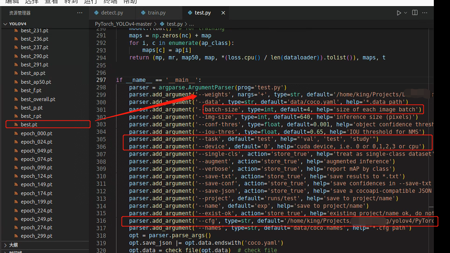Click line number 316 in the gutter
The image size is (450, 253).
pyautogui.click(x=101, y=221)
